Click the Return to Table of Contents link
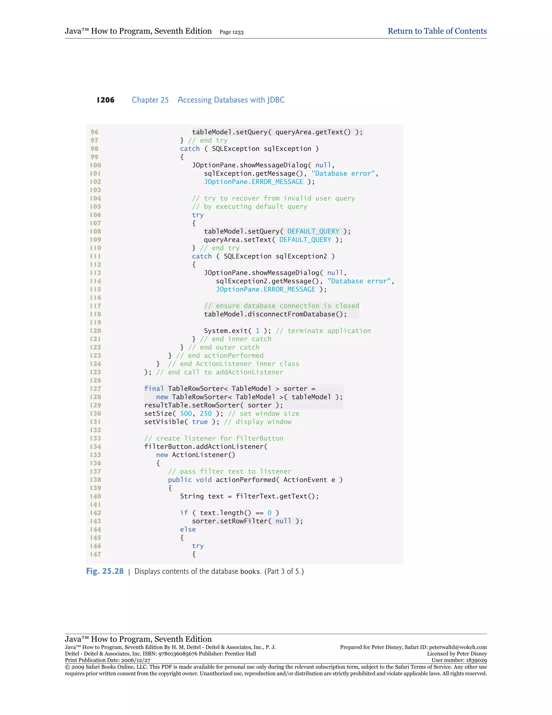This screenshot has width=552, height=715. (x=437, y=31)
